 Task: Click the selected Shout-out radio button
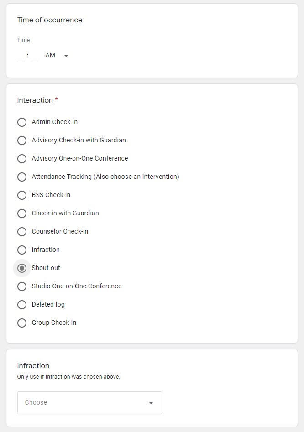point(22,268)
